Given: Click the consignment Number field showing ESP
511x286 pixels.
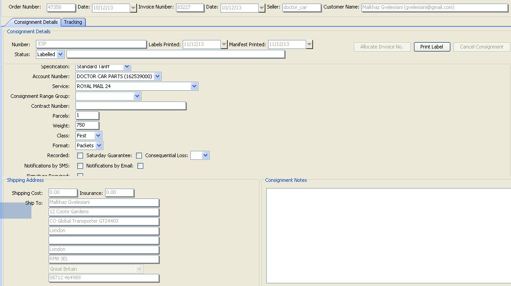Looking at the screenshot, I should (91, 44).
